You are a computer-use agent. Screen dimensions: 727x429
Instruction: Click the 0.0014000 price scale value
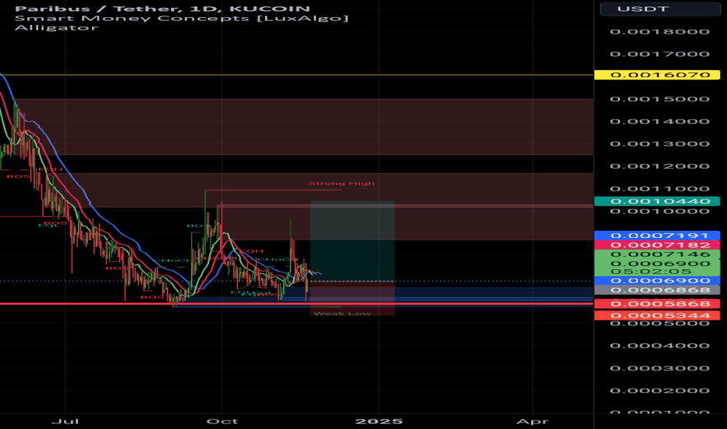coord(660,122)
